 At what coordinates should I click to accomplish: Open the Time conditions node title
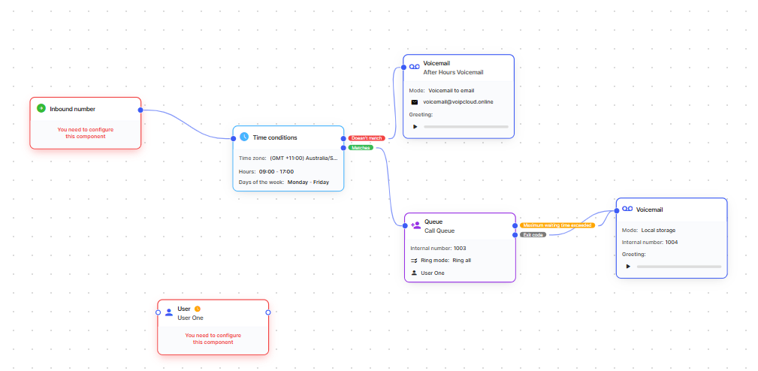(x=275, y=137)
